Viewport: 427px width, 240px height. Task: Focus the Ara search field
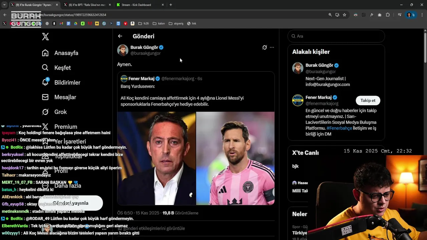(x=336, y=36)
